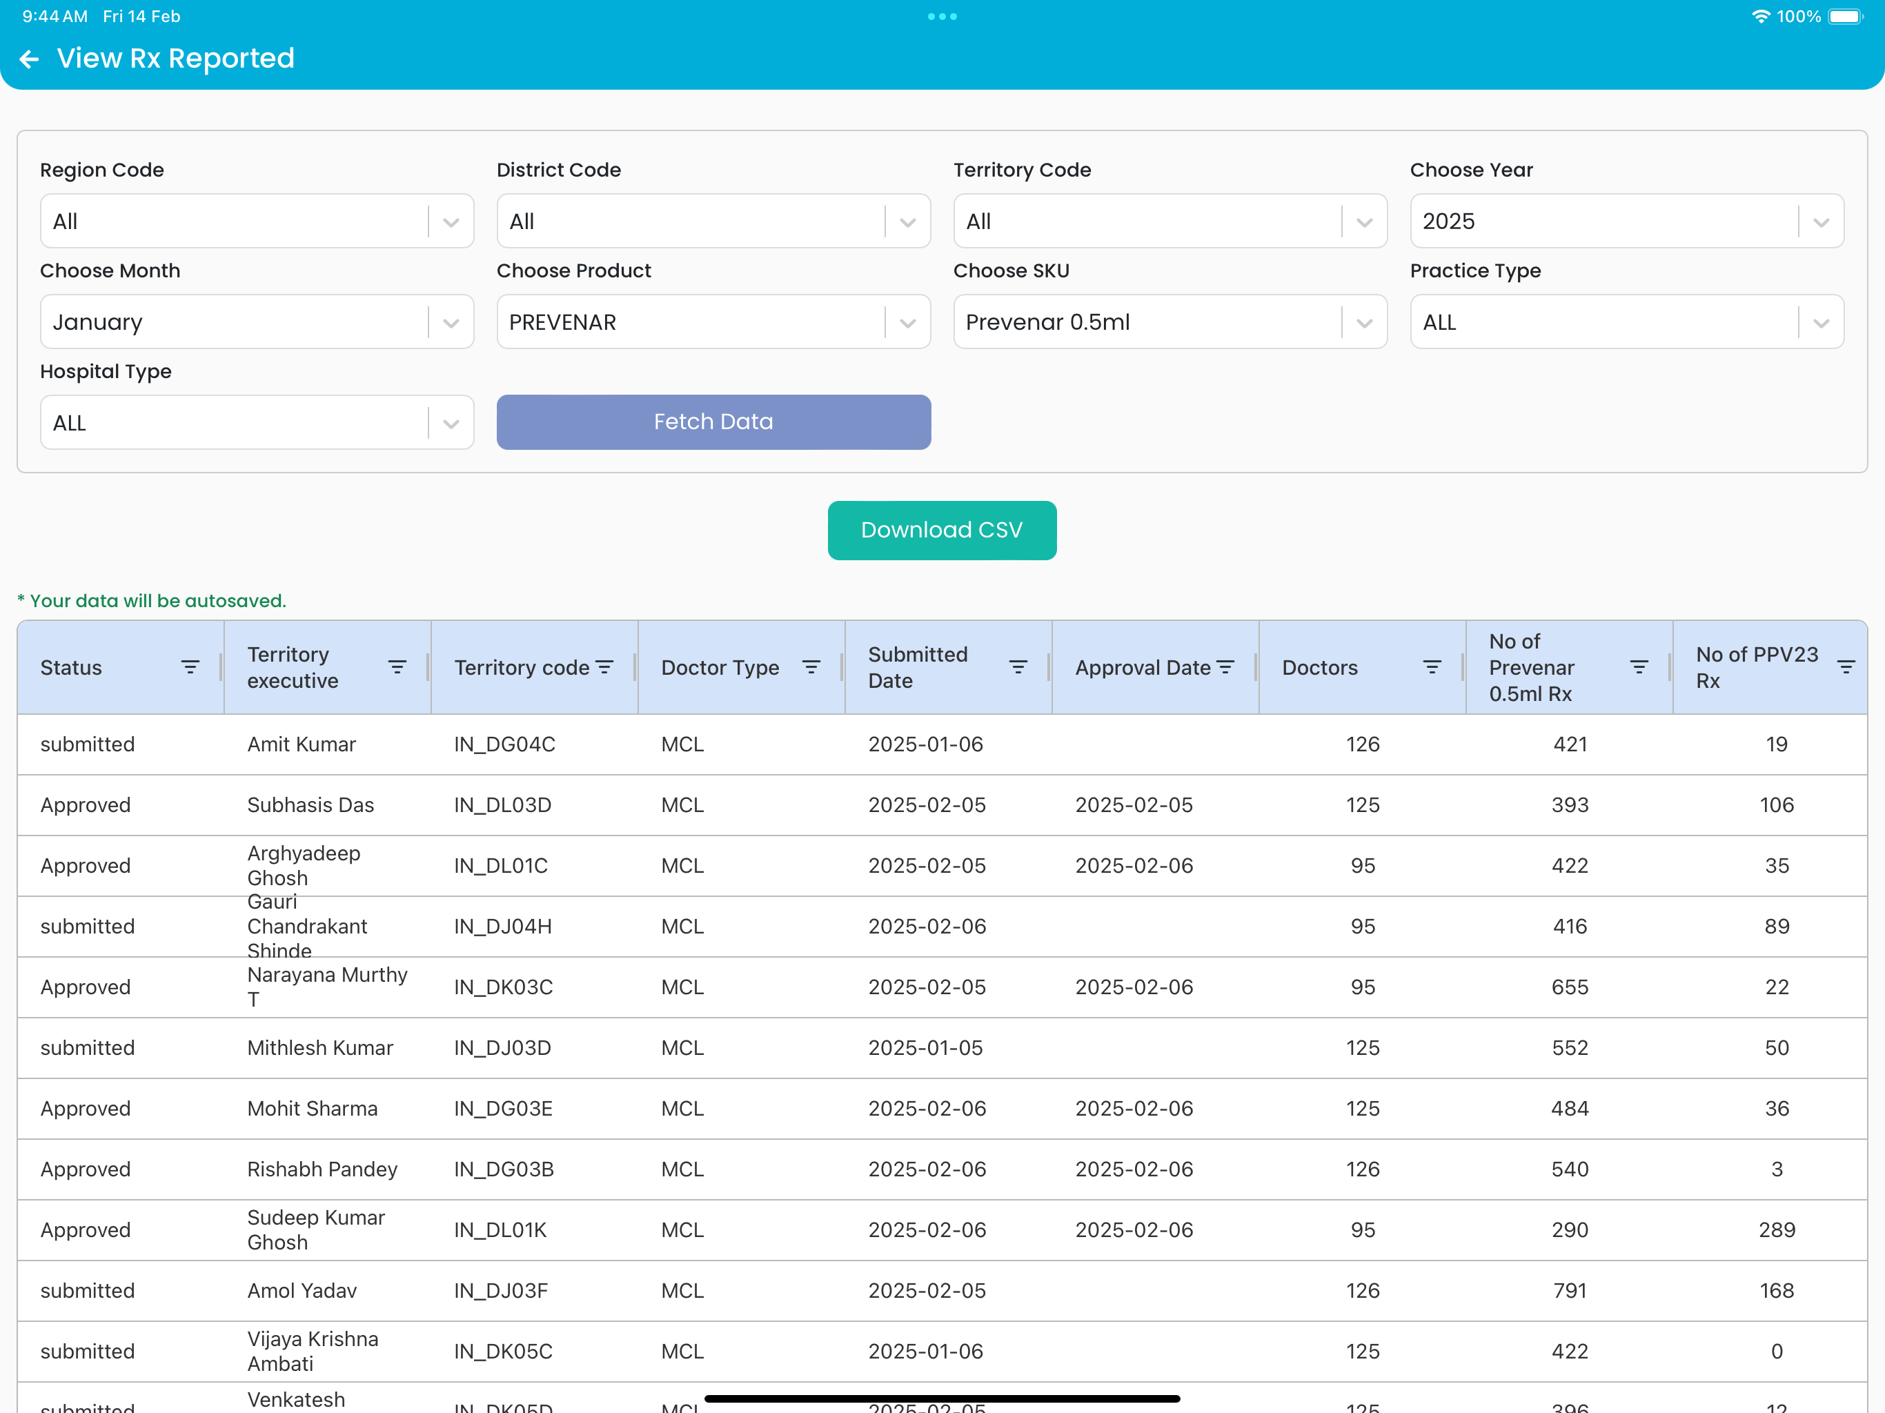Viewport: 1885px width, 1413px height.
Task: Tap the Prevenar Rx value 791
Action: pyautogui.click(x=1570, y=1290)
